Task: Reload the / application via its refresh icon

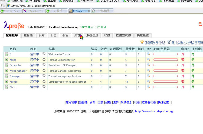Action: point(44,54)
